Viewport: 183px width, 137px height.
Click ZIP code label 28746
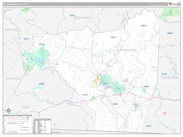pos(41,45)
